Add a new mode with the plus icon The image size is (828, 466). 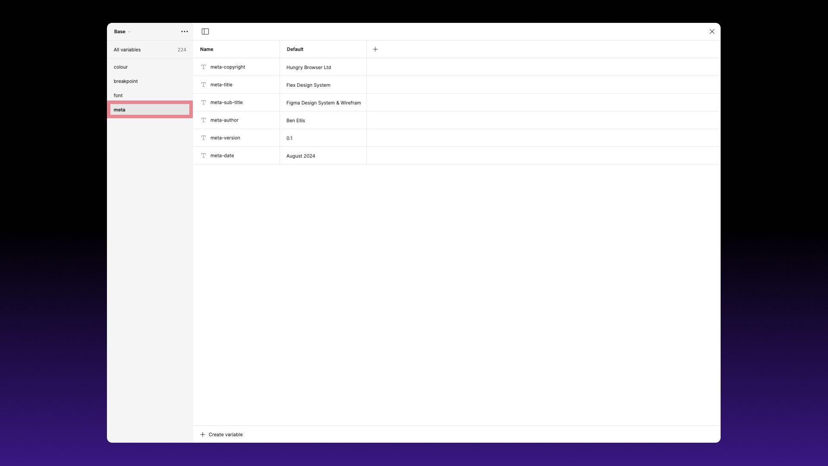375,49
